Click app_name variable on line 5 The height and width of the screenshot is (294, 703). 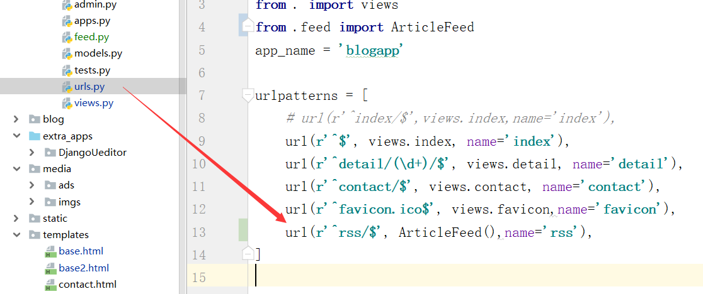(285, 50)
